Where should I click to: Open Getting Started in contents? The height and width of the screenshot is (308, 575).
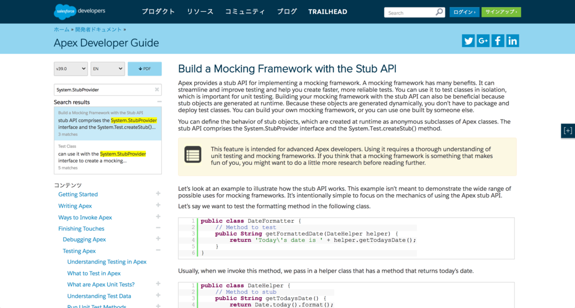click(78, 194)
